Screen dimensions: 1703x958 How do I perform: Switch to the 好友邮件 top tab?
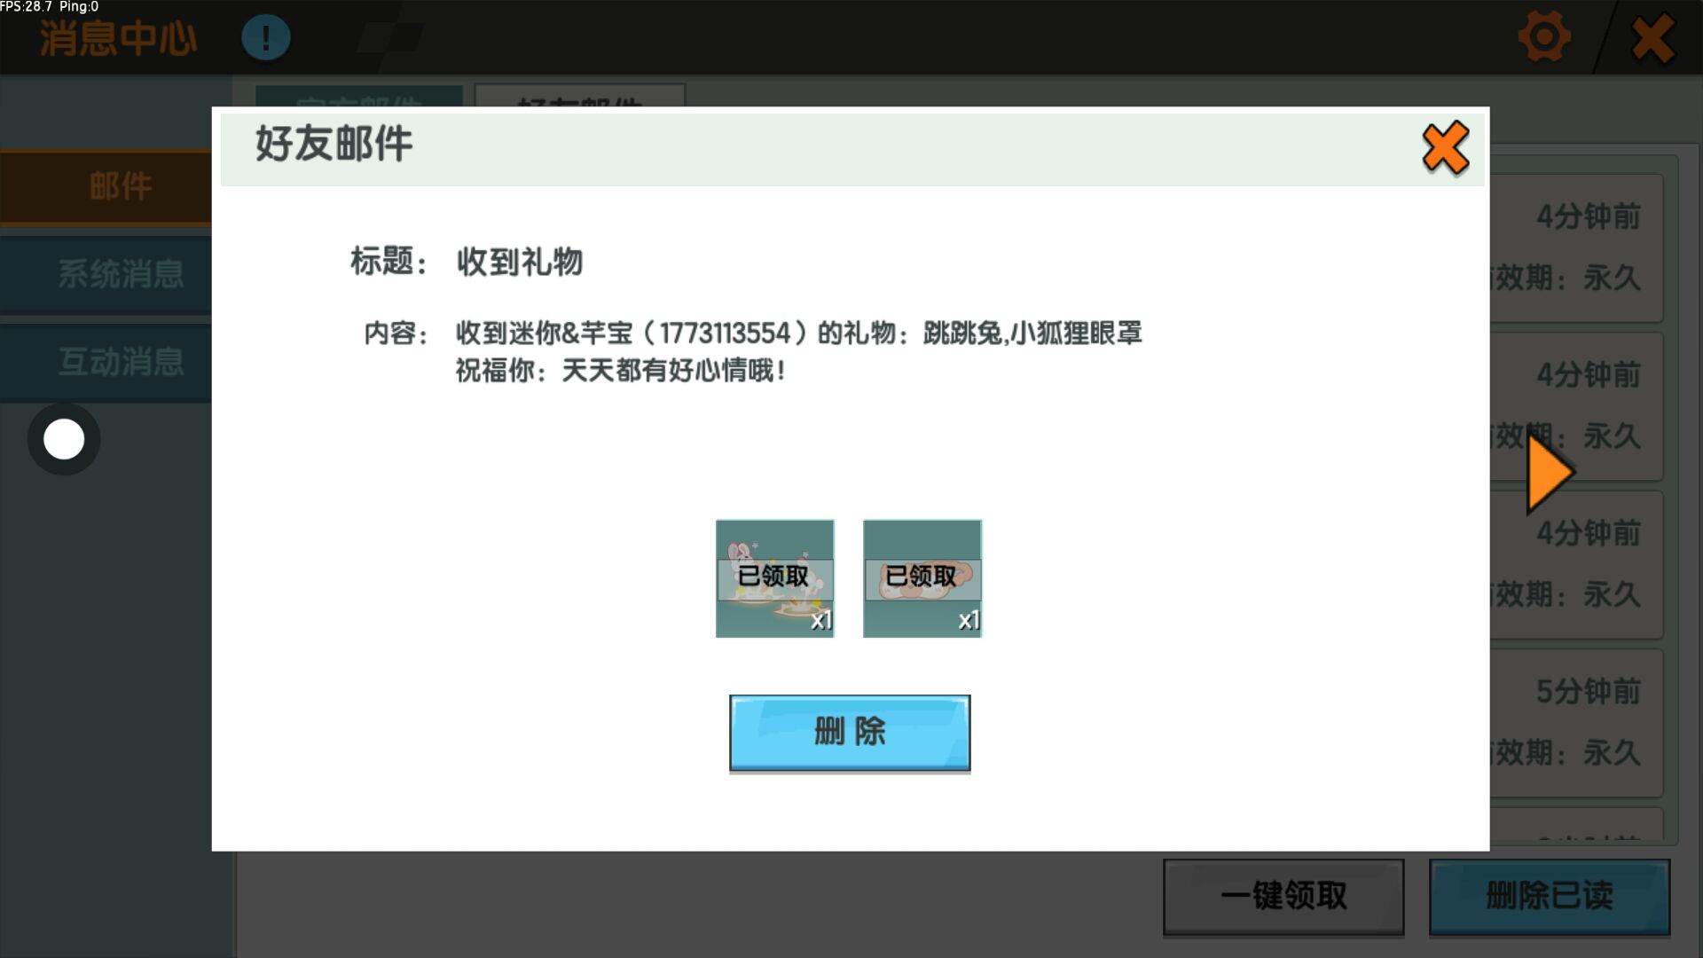(579, 96)
